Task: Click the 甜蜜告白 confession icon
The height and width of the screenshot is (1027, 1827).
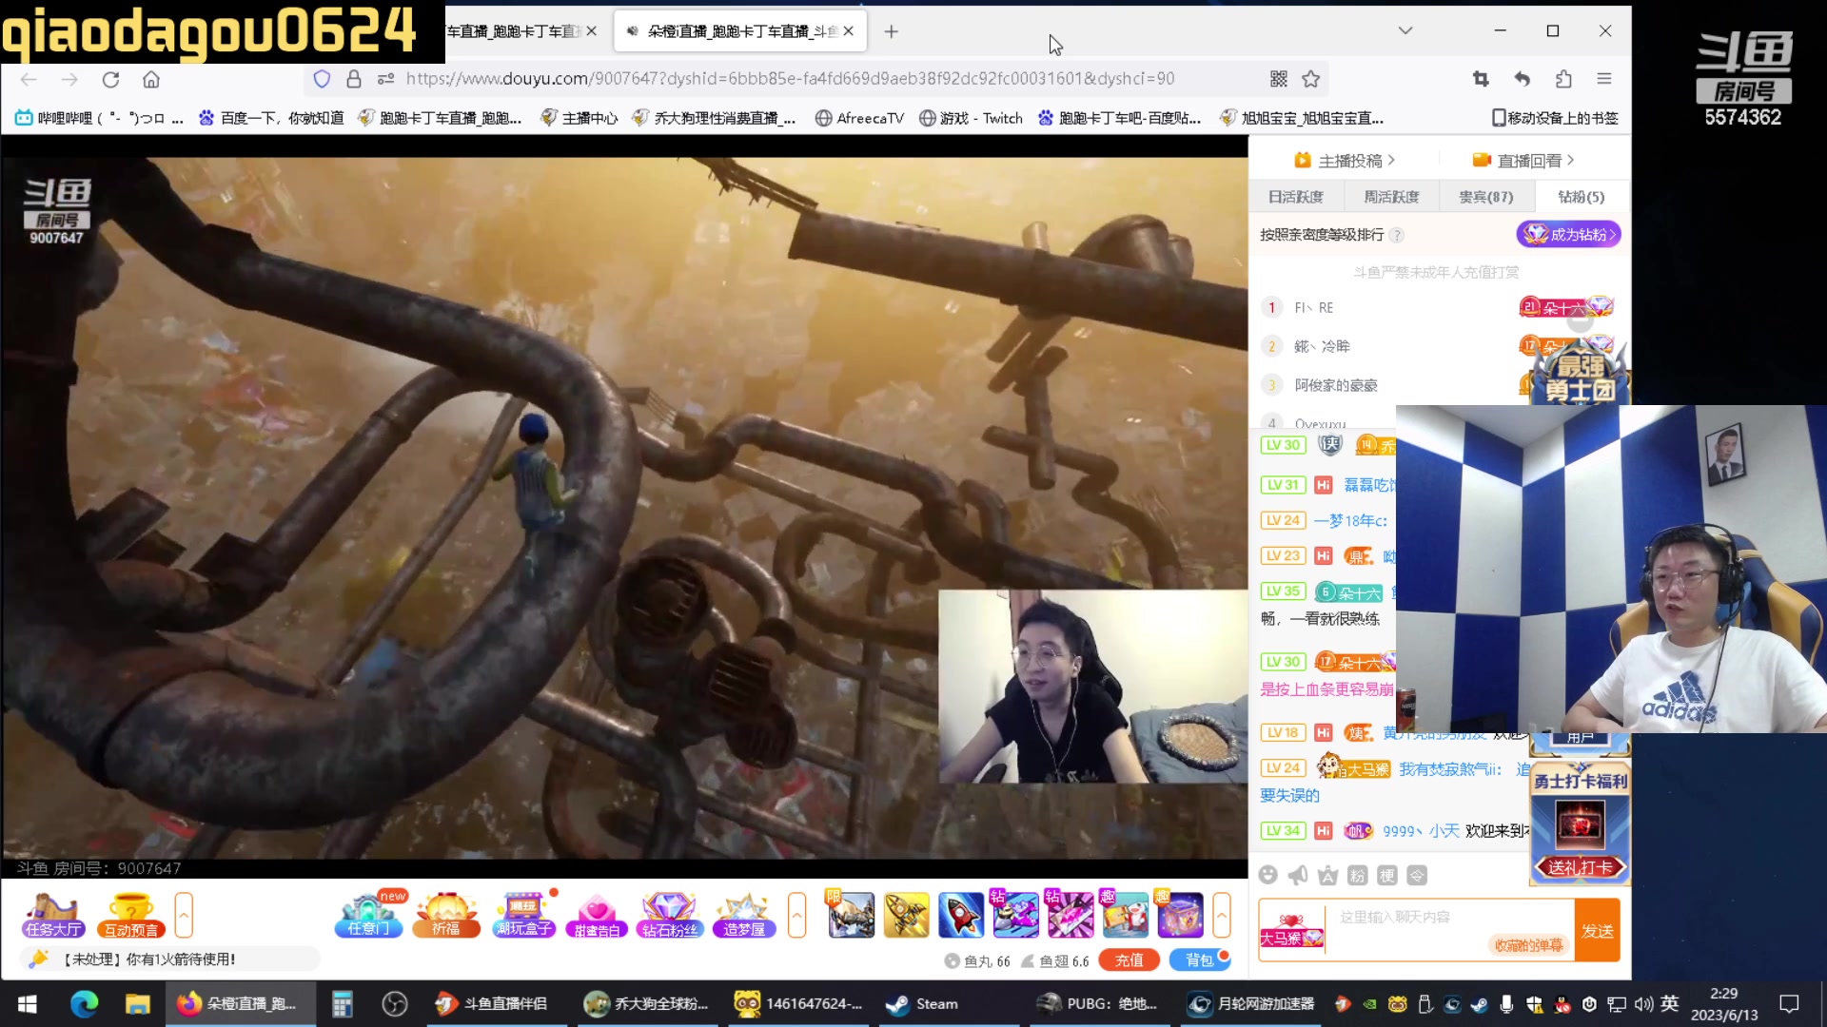Action: pyautogui.click(x=597, y=916)
